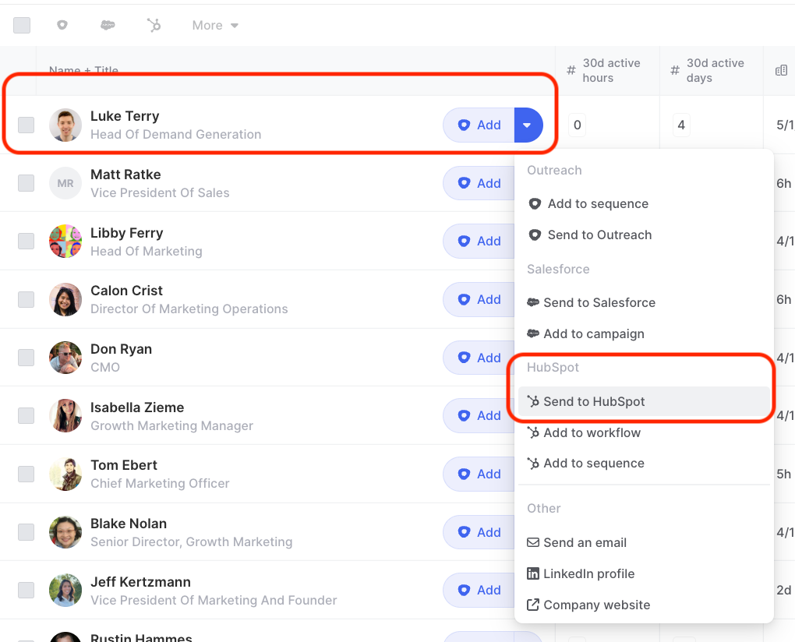Image resolution: width=795 pixels, height=642 pixels.
Task: Click Calon Crist's profile photo
Action: pyautogui.click(x=65, y=299)
